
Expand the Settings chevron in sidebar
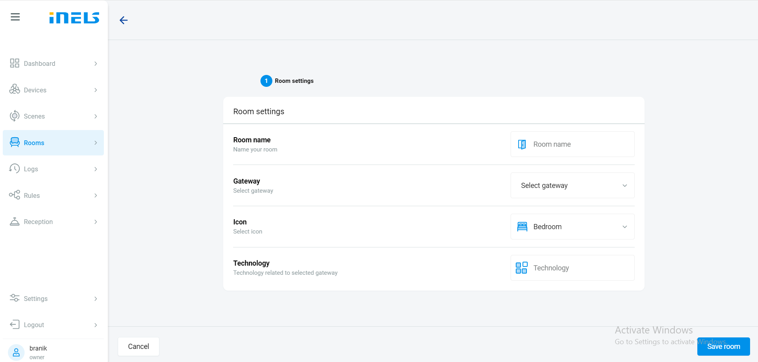point(96,299)
